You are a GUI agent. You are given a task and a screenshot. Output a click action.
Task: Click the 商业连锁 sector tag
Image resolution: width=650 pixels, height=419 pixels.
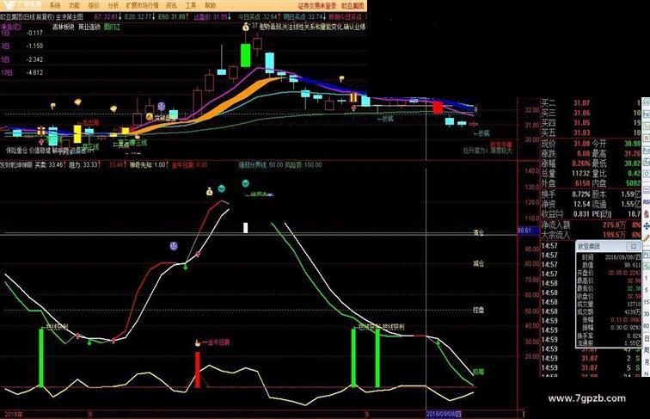click(89, 27)
